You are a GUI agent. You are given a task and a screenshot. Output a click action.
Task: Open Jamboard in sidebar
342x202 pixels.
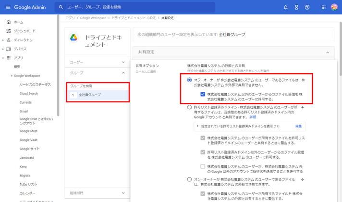coord(26,158)
